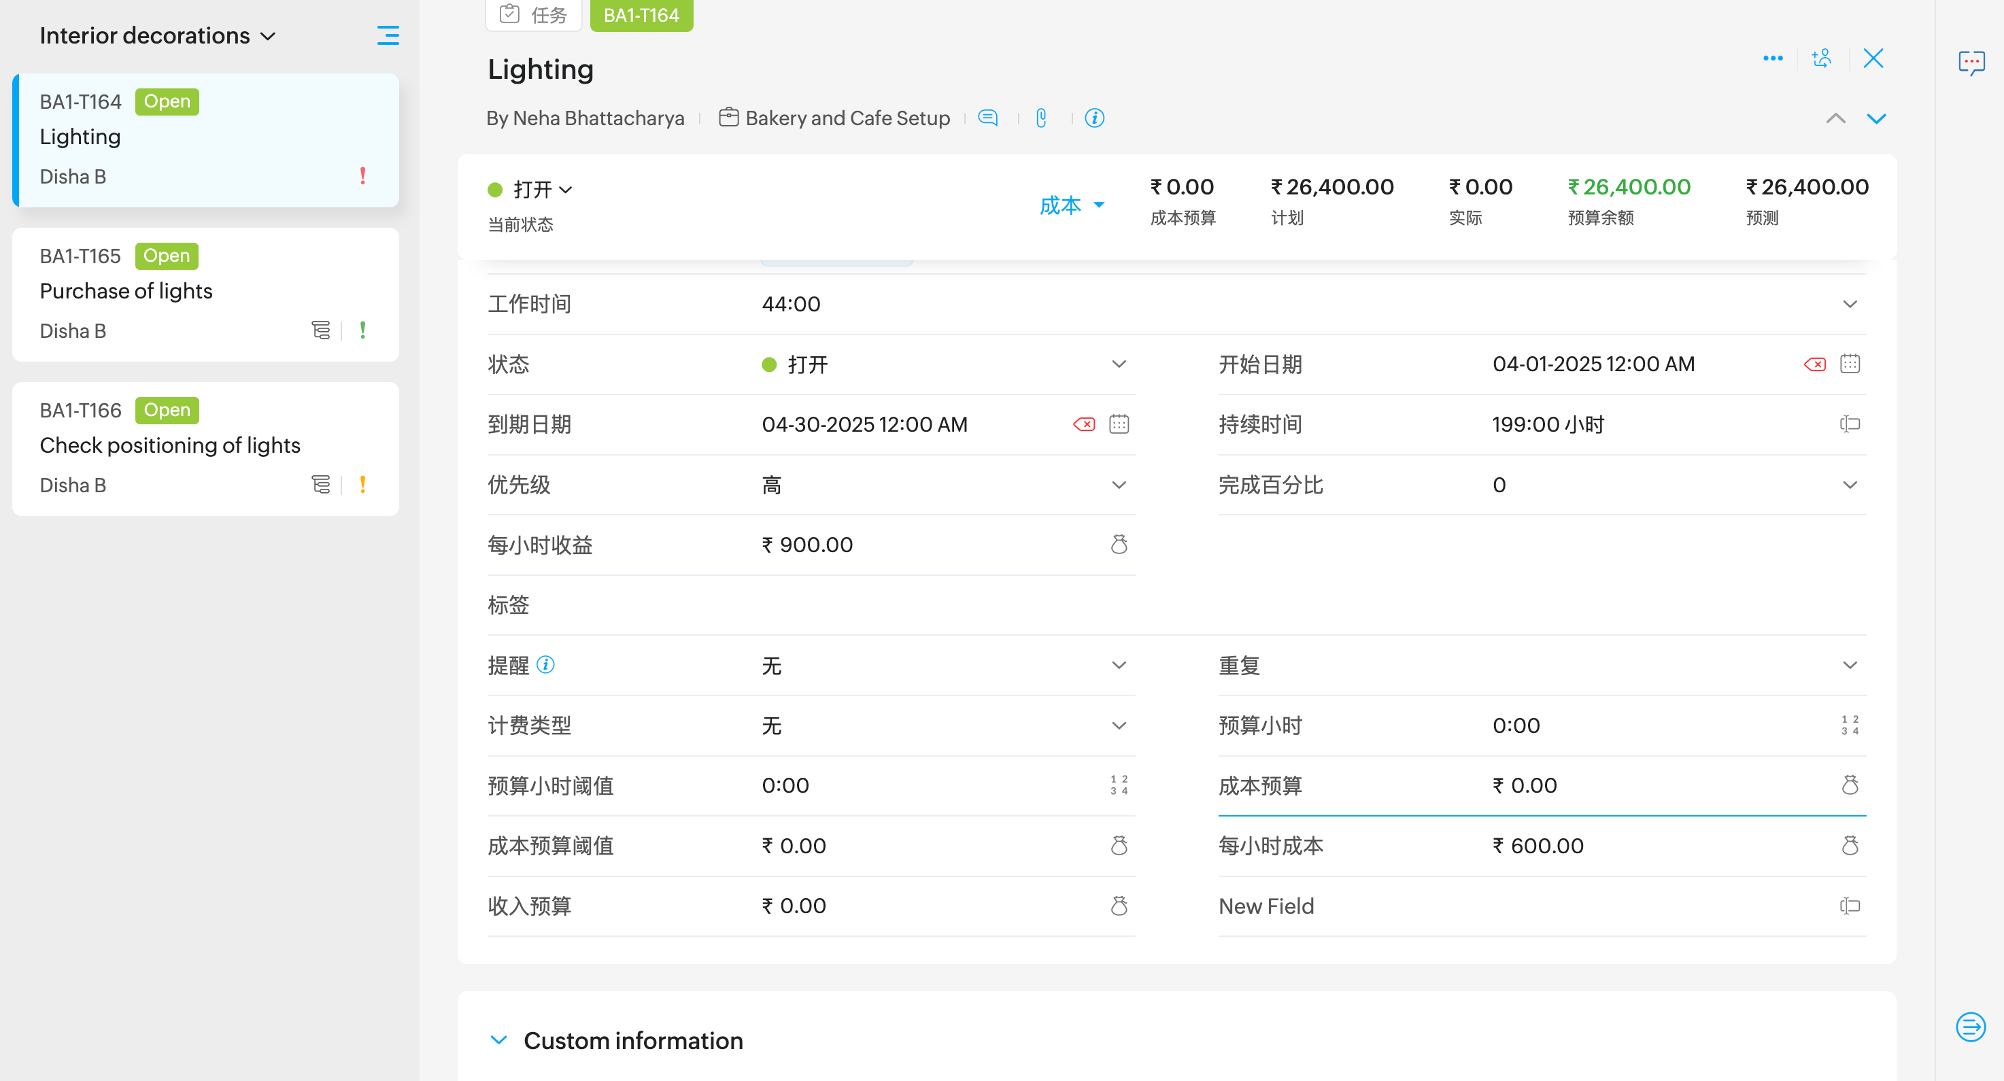Click the New Field input field
Image resolution: width=2004 pixels, height=1081 pixels.
[x=1633, y=906]
